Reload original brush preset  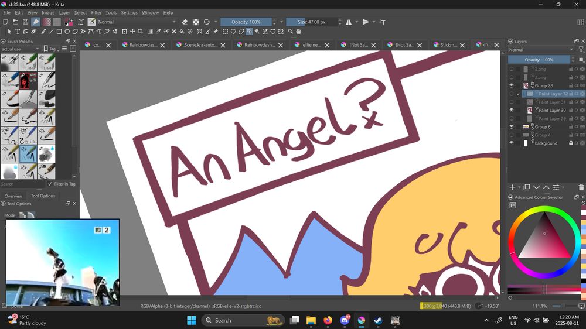[207, 22]
